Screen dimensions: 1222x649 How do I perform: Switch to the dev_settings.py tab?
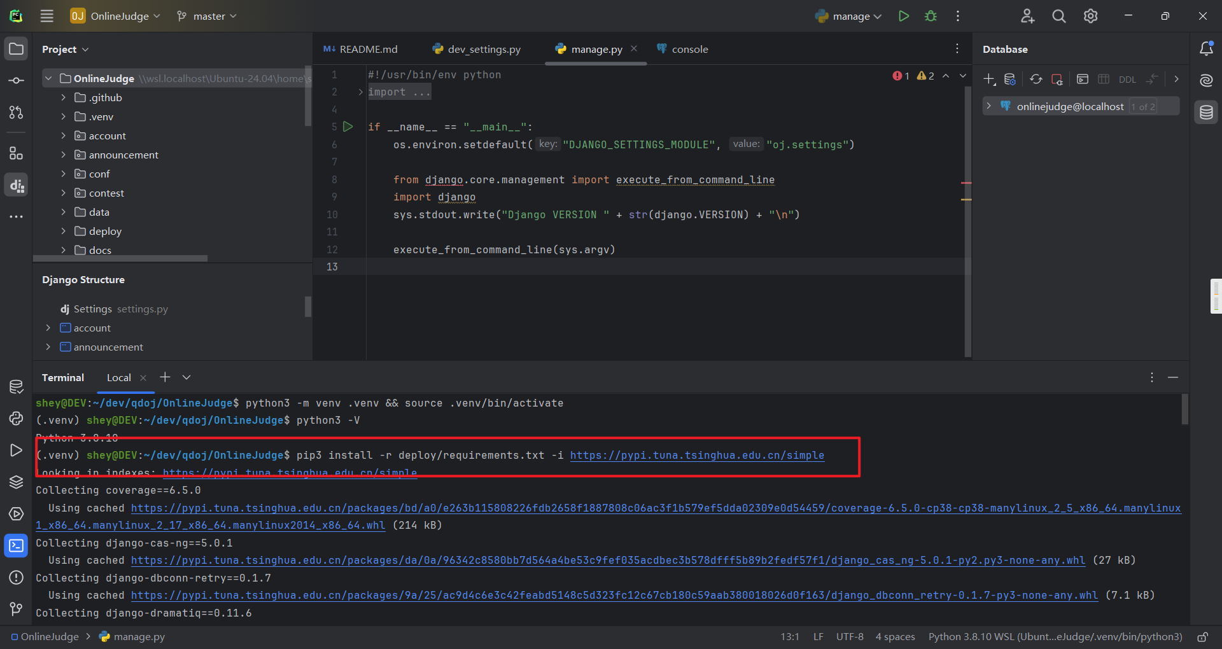point(477,49)
